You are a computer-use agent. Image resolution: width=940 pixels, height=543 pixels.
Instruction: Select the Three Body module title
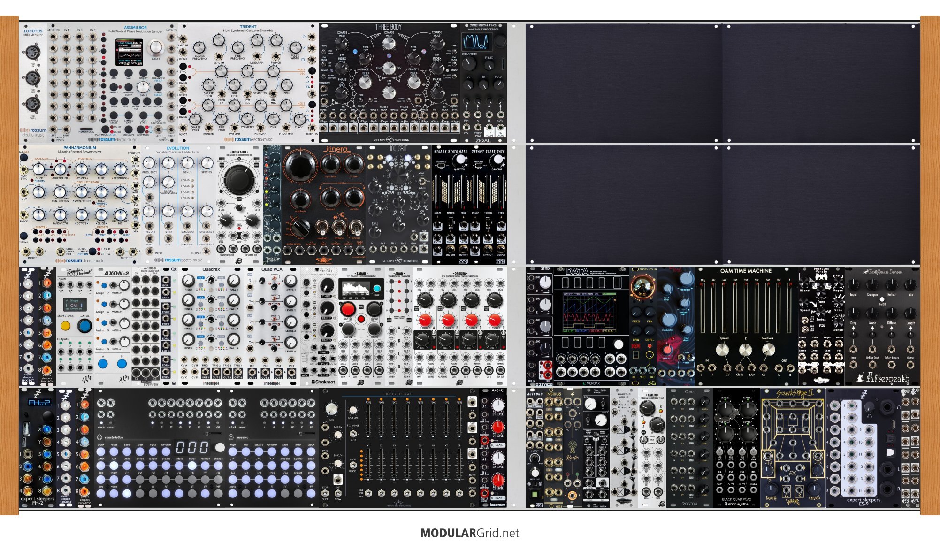pyautogui.click(x=389, y=27)
